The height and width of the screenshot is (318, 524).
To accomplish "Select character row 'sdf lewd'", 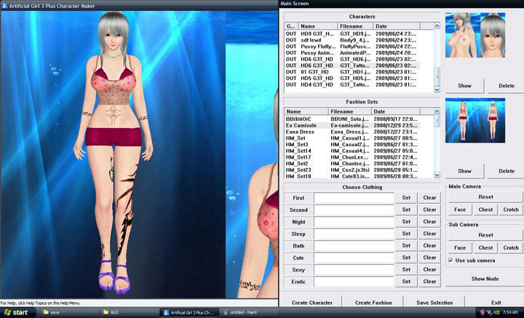I will click(352, 40).
